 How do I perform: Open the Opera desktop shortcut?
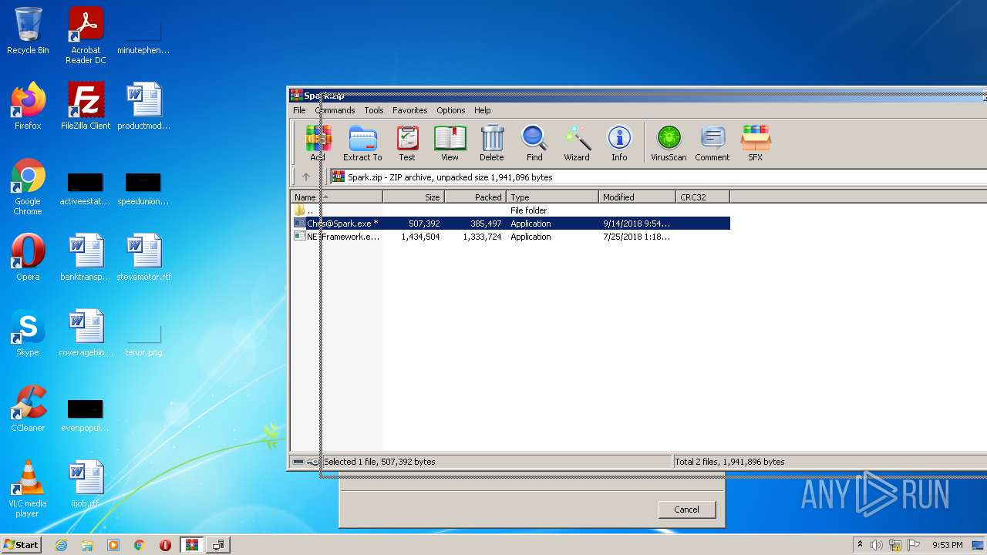tap(28, 257)
